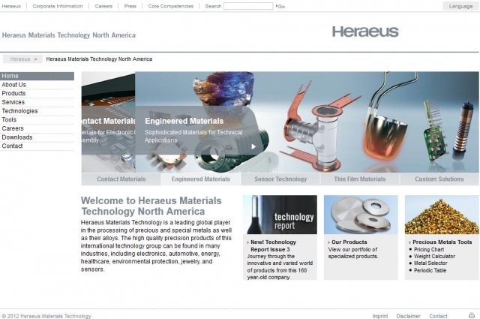Image resolution: width=480 pixels, height=319 pixels.
Task: Click the Disclaimer footer link
Action: 408,316
